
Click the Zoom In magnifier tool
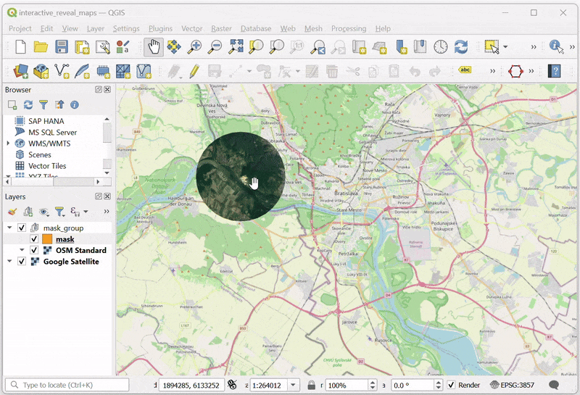(x=194, y=46)
